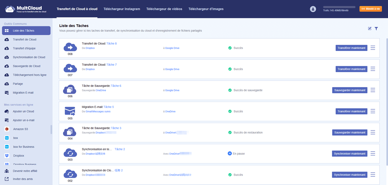Click Transférer maintenant for Tâche 5
The image size is (388, 185).
[x=351, y=111]
